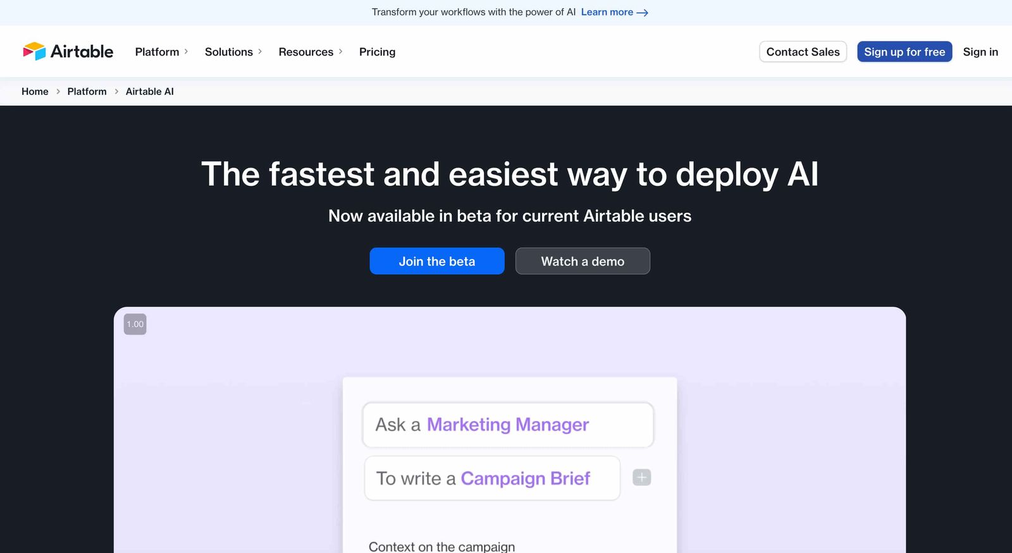Open the Sign in link
Image resolution: width=1012 pixels, height=553 pixels.
coord(980,52)
